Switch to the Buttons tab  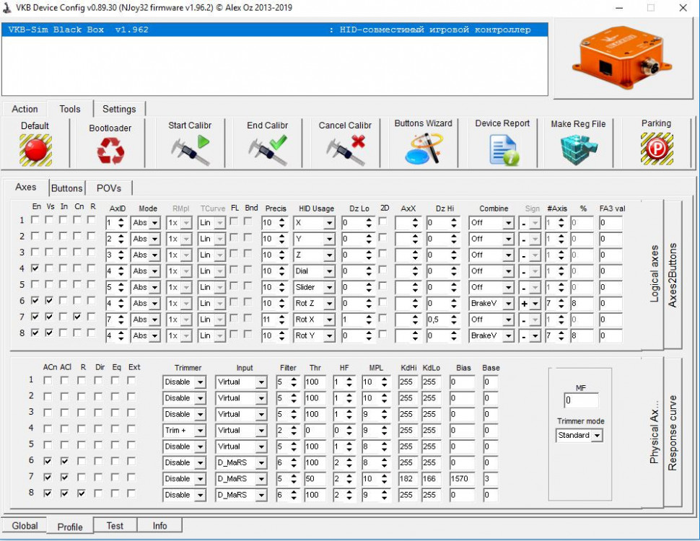point(66,188)
